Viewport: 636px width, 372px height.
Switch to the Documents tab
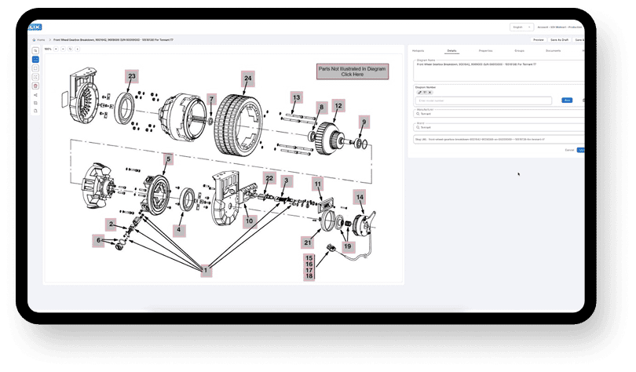coord(554,51)
